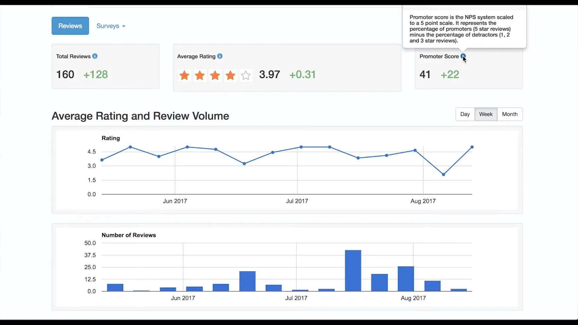
Task: Select the Week view toggle
Action: (x=485, y=114)
